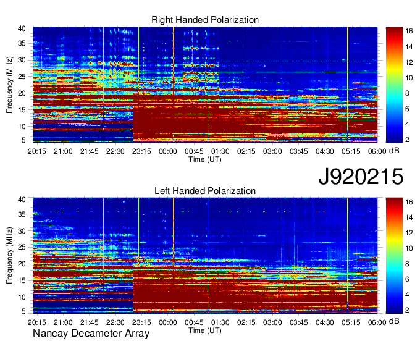Click the '25' frequency tick on the top plot
420x341 pixels.
tap(22, 77)
